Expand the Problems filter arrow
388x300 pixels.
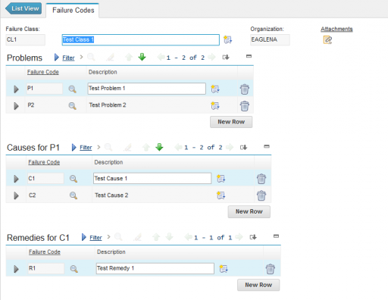(57, 58)
